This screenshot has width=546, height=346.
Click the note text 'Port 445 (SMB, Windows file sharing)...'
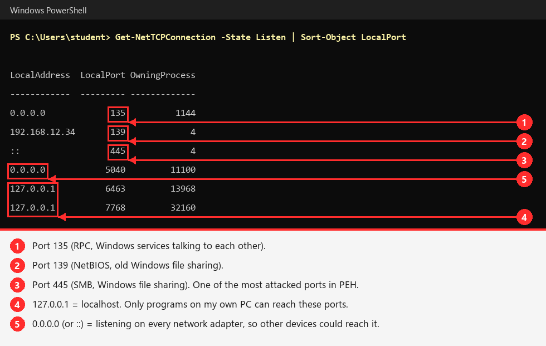tap(196, 285)
